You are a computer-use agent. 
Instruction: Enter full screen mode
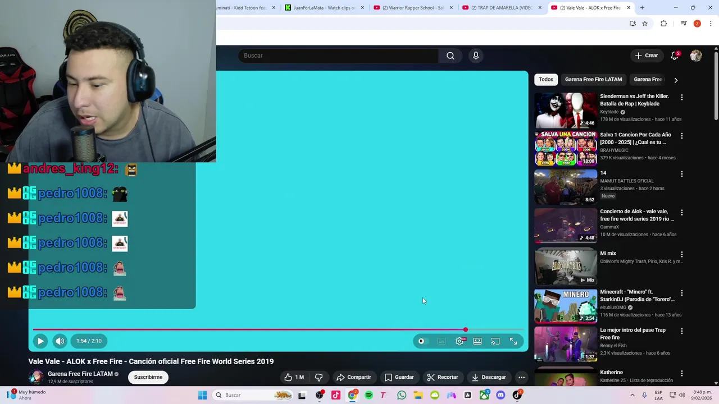tap(513, 341)
